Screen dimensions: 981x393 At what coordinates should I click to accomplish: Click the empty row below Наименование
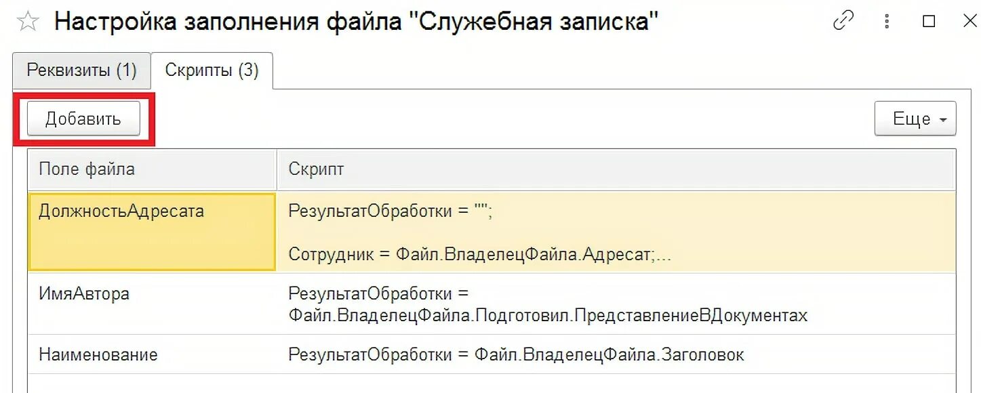pyautogui.click(x=475, y=383)
